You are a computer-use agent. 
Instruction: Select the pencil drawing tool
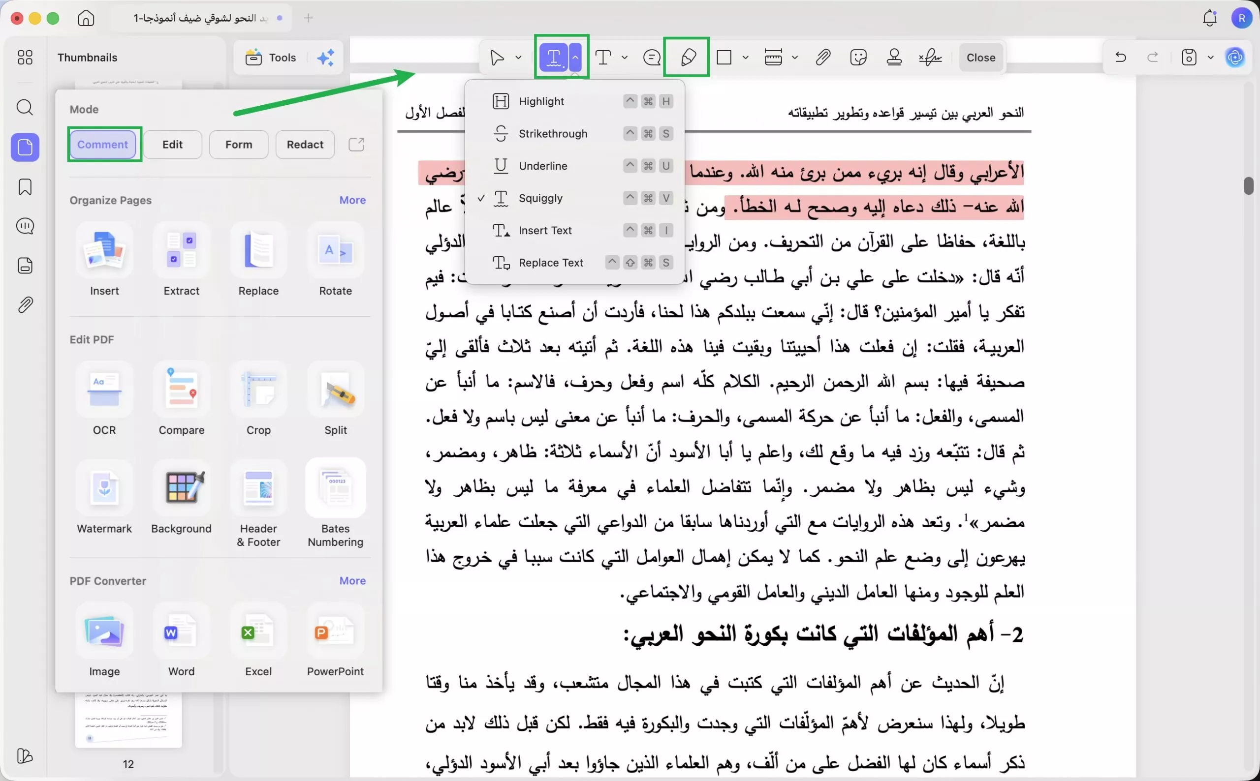click(688, 58)
